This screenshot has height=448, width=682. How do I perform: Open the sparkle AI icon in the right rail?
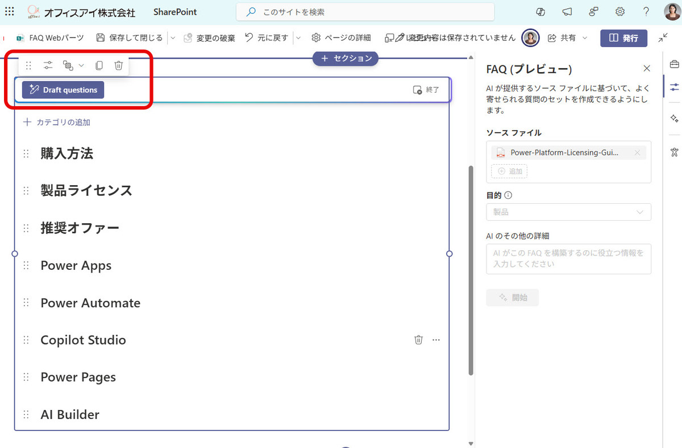coord(674,119)
